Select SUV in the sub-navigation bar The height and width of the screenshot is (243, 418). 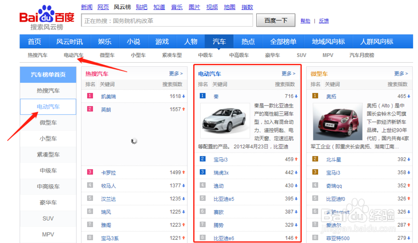click(x=301, y=55)
